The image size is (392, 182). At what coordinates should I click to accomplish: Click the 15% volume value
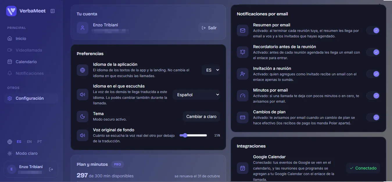[x=217, y=135]
